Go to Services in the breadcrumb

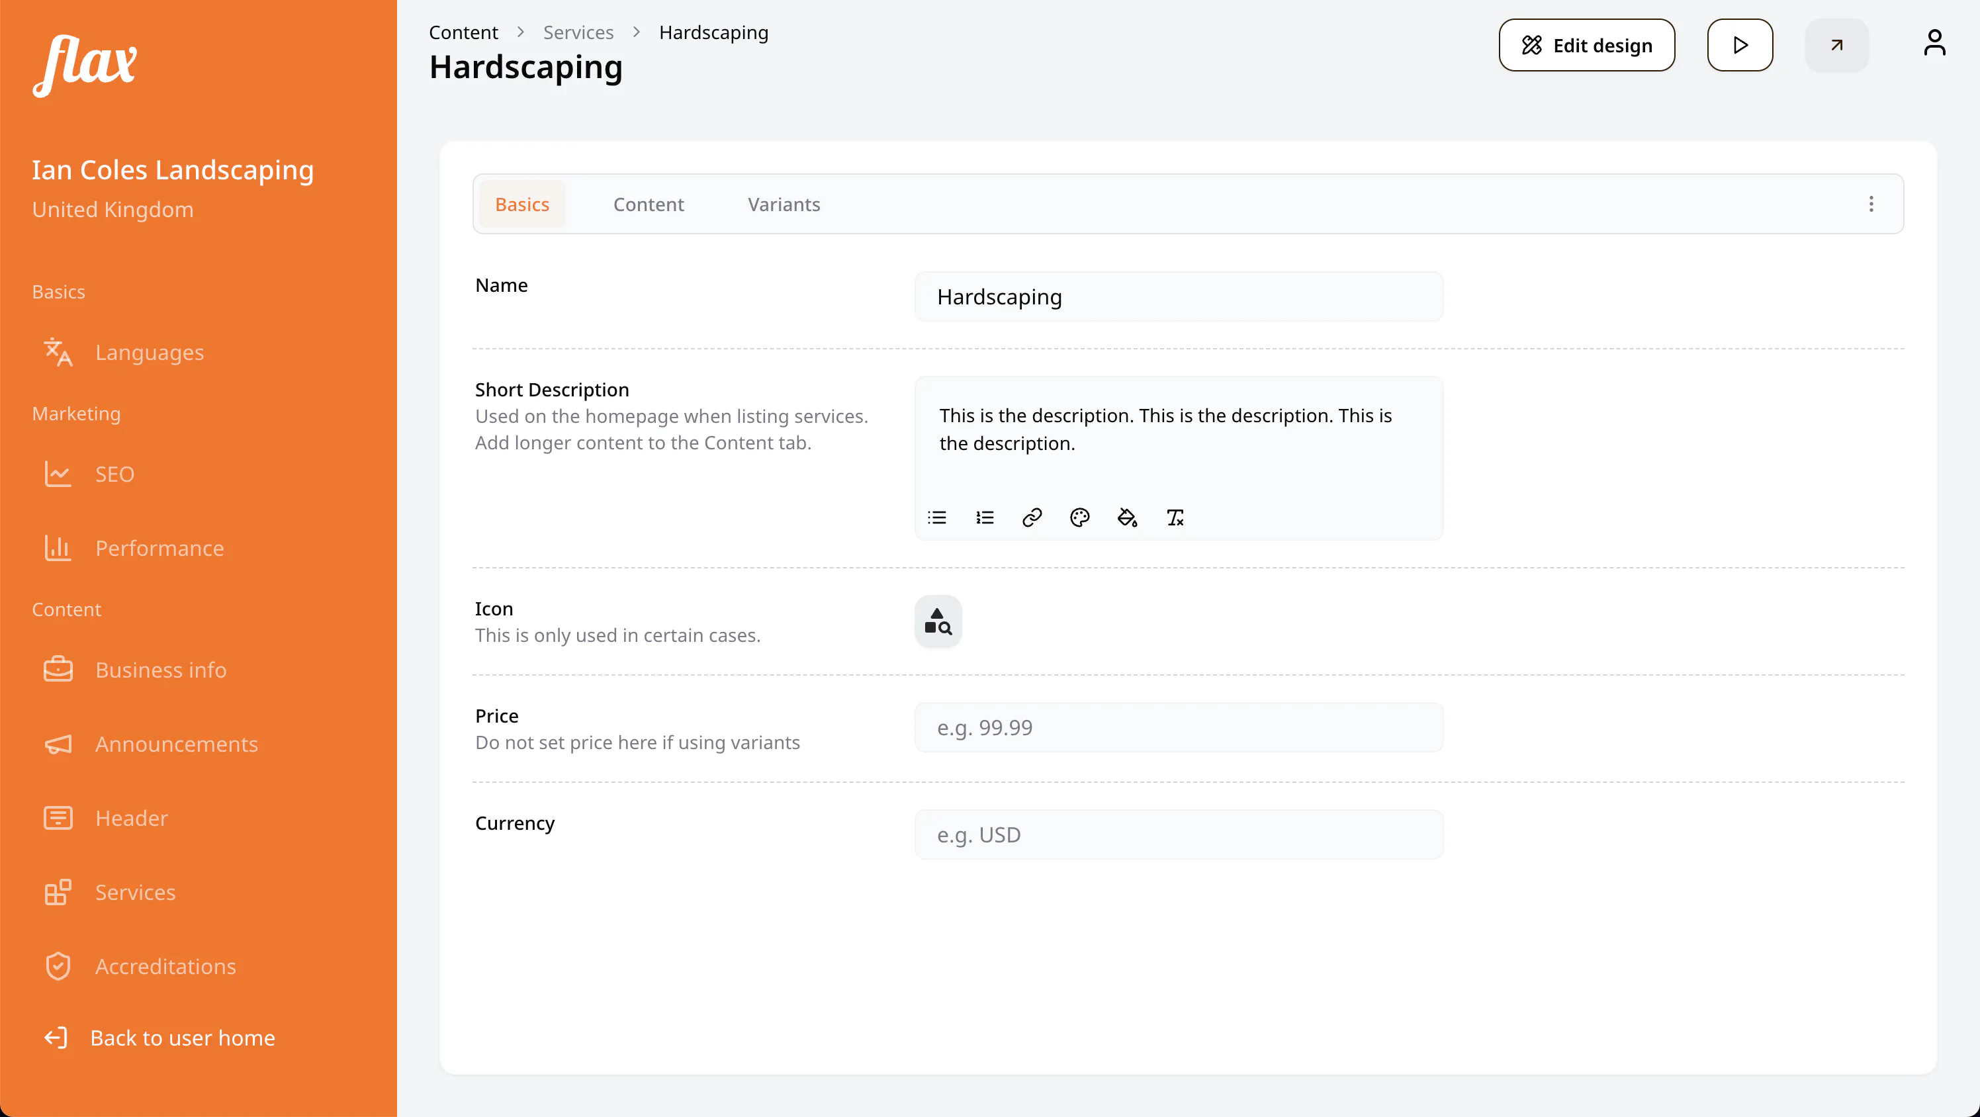click(x=578, y=32)
